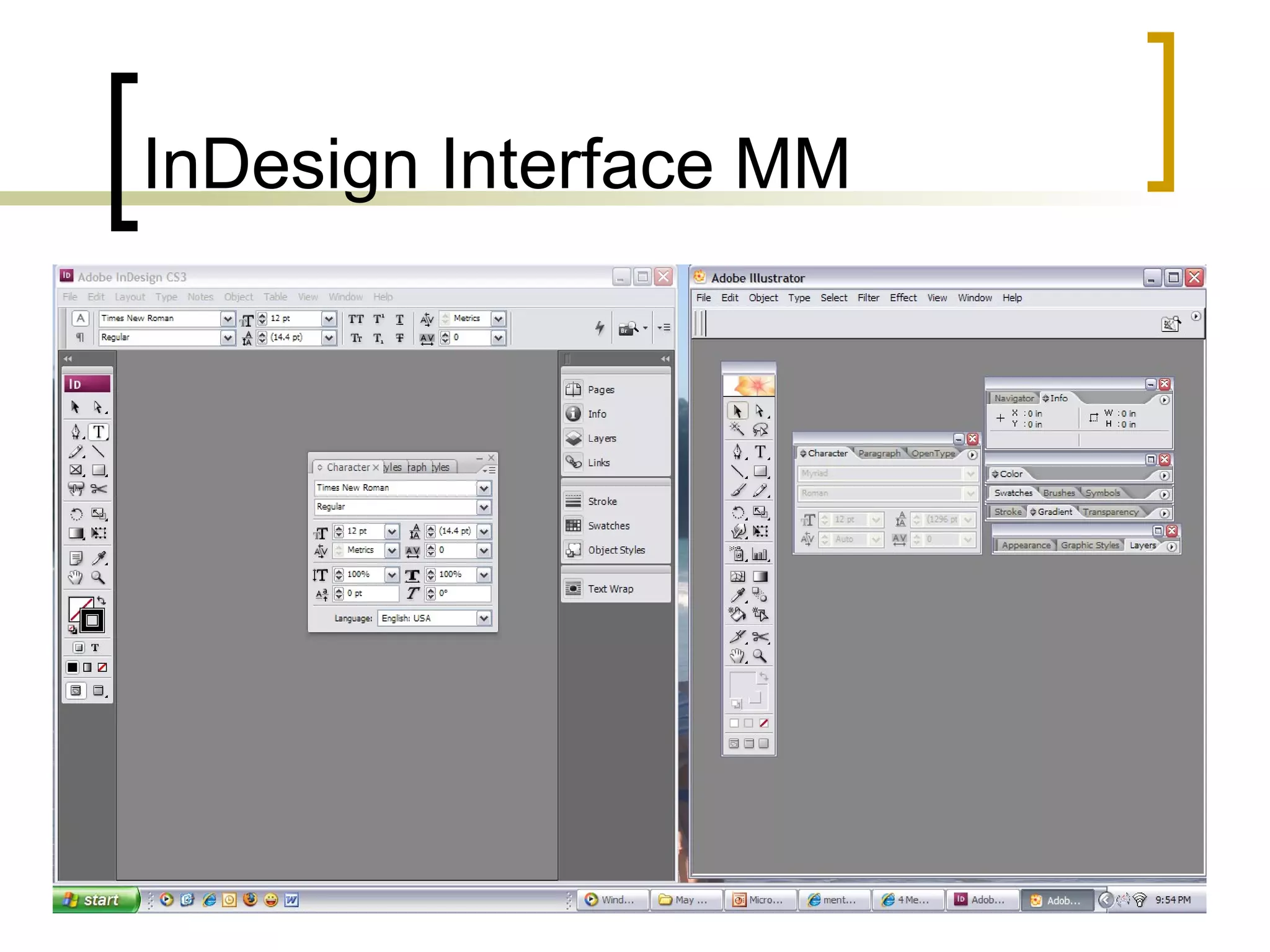
Task: Select the Eyedropper tool in InDesign
Action: click(x=99, y=558)
